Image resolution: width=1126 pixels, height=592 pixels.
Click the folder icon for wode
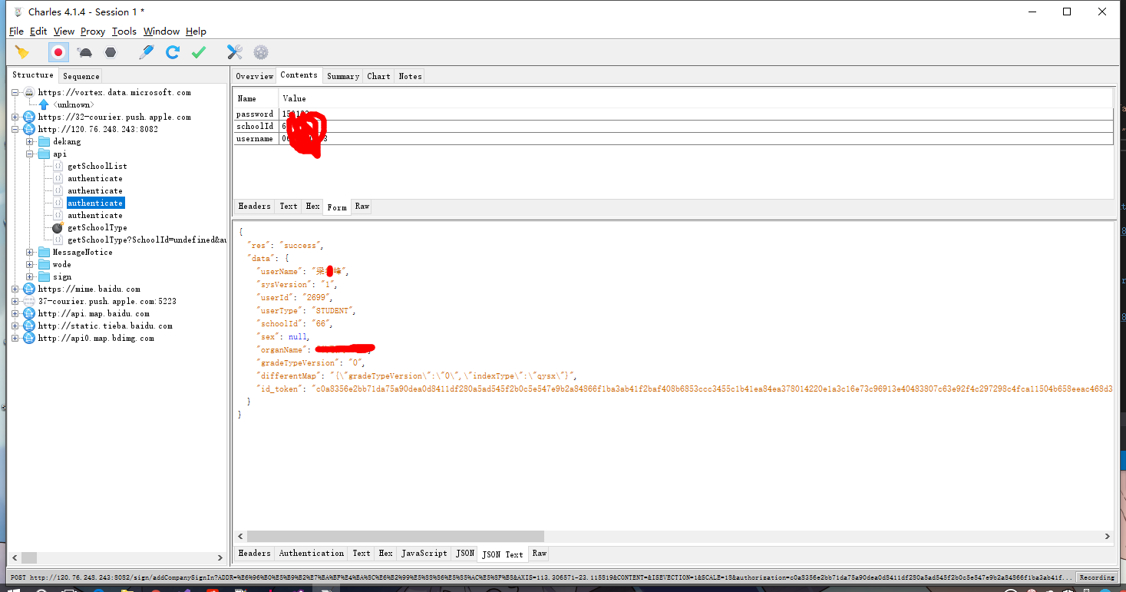44,264
